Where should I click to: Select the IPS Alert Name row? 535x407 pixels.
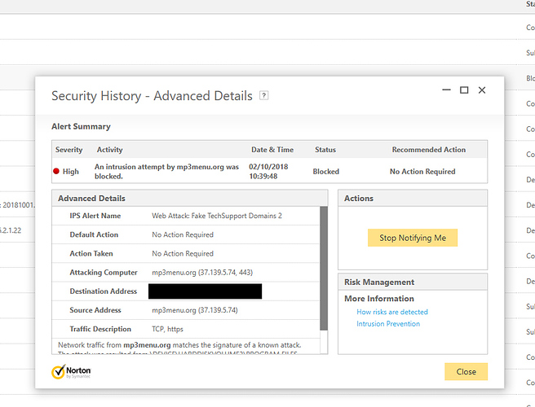coord(186,216)
